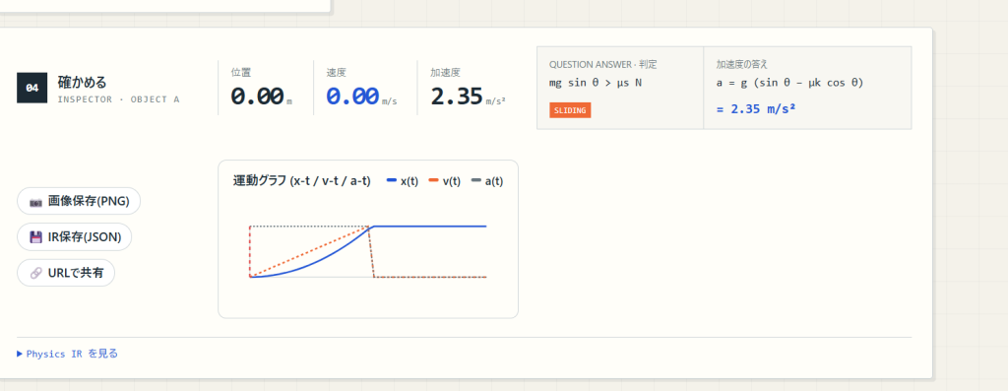Click the blue result = 2.35 m/s²
The image size is (1008, 391).
click(x=756, y=108)
